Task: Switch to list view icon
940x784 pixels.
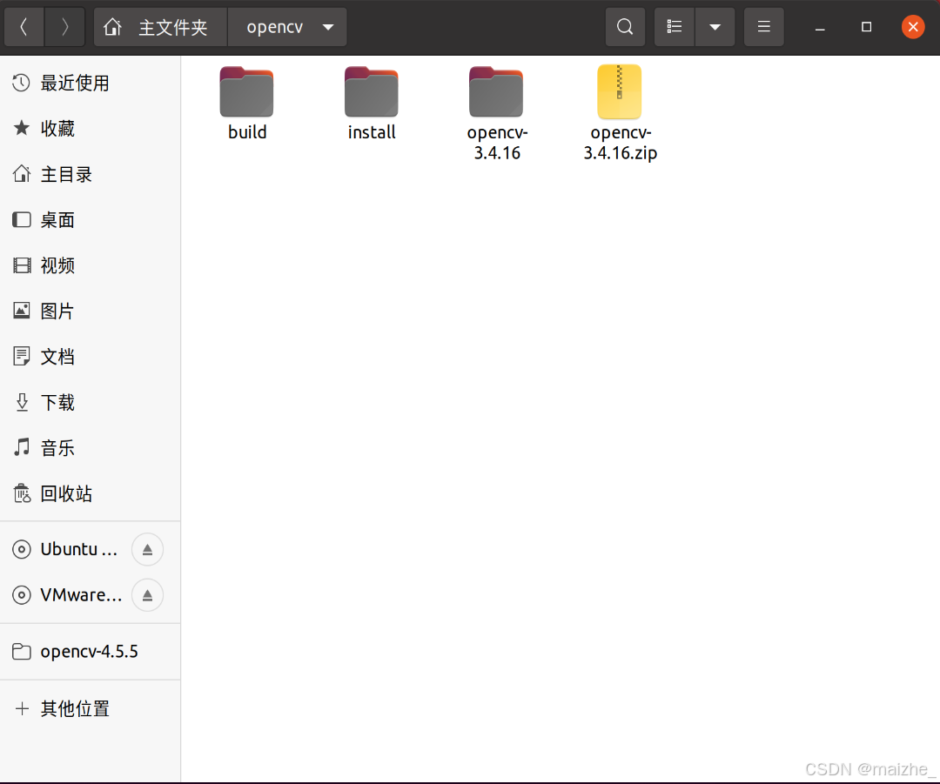Action: pyautogui.click(x=675, y=27)
